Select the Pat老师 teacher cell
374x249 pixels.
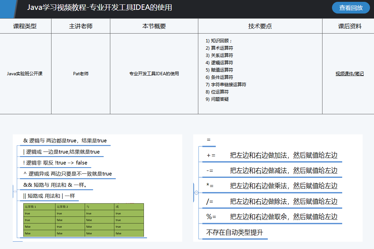tap(81, 74)
